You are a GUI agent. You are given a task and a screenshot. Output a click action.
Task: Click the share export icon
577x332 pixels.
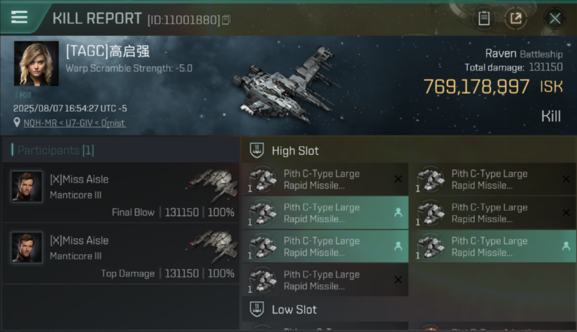pos(516,19)
